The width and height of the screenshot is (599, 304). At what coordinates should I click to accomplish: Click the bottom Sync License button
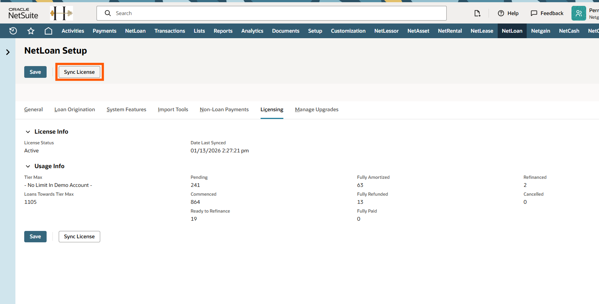[x=79, y=236]
